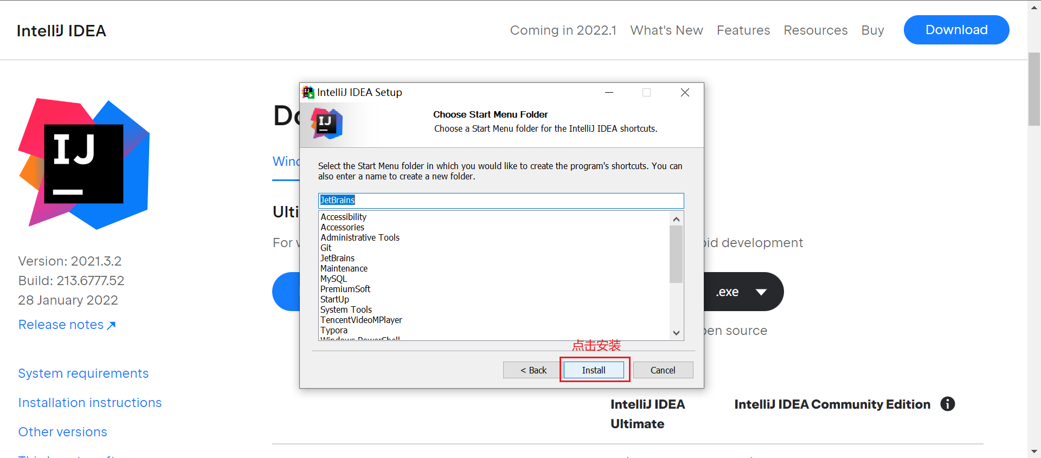
Task: Select Administrative Tools in the folder list
Action: pos(360,237)
